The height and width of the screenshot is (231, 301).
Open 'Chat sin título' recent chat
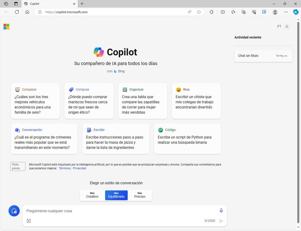(x=263, y=56)
